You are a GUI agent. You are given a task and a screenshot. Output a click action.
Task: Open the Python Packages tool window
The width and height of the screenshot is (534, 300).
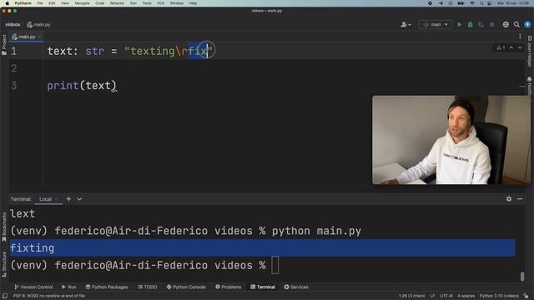point(107,287)
